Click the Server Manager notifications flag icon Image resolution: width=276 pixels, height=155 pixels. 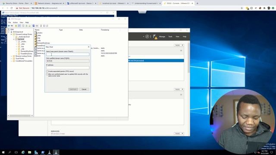point(155,37)
